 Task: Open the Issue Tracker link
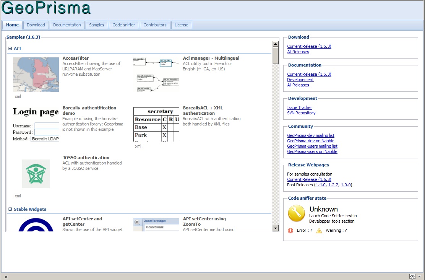click(x=300, y=108)
